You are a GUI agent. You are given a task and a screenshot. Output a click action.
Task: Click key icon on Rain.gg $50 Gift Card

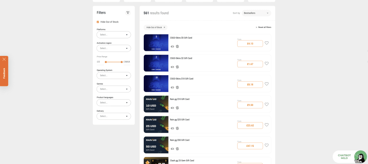click(x=172, y=149)
